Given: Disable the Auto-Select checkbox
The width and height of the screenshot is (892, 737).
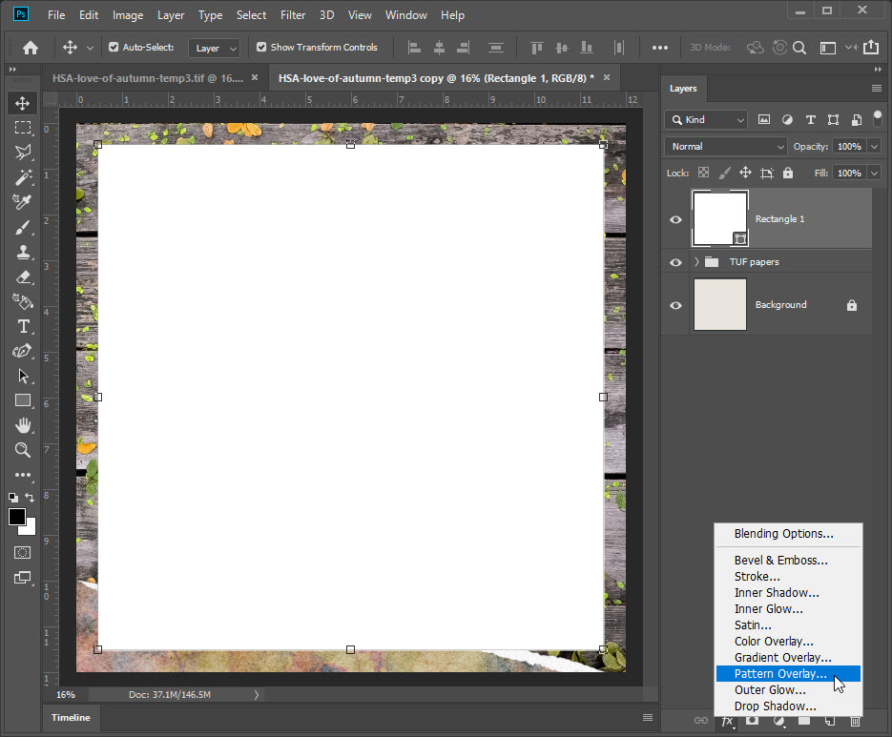Looking at the screenshot, I should 114,48.
